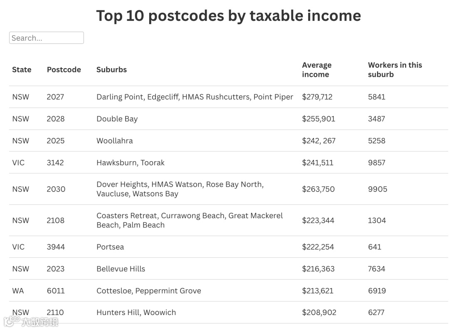The height and width of the screenshot is (330, 449).
Task: Sort by the Suburbs column header
Action: click(111, 69)
